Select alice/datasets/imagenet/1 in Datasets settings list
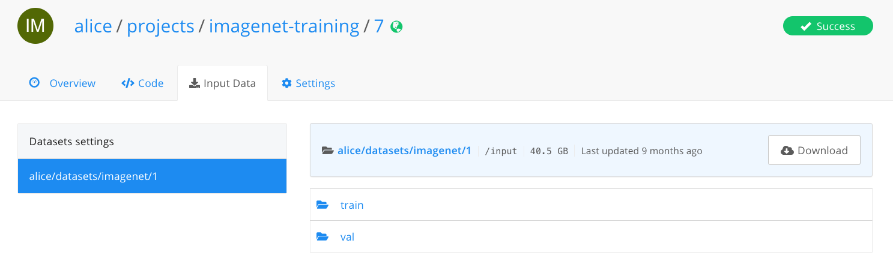The height and width of the screenshot is (279, 893). [152, 176]
